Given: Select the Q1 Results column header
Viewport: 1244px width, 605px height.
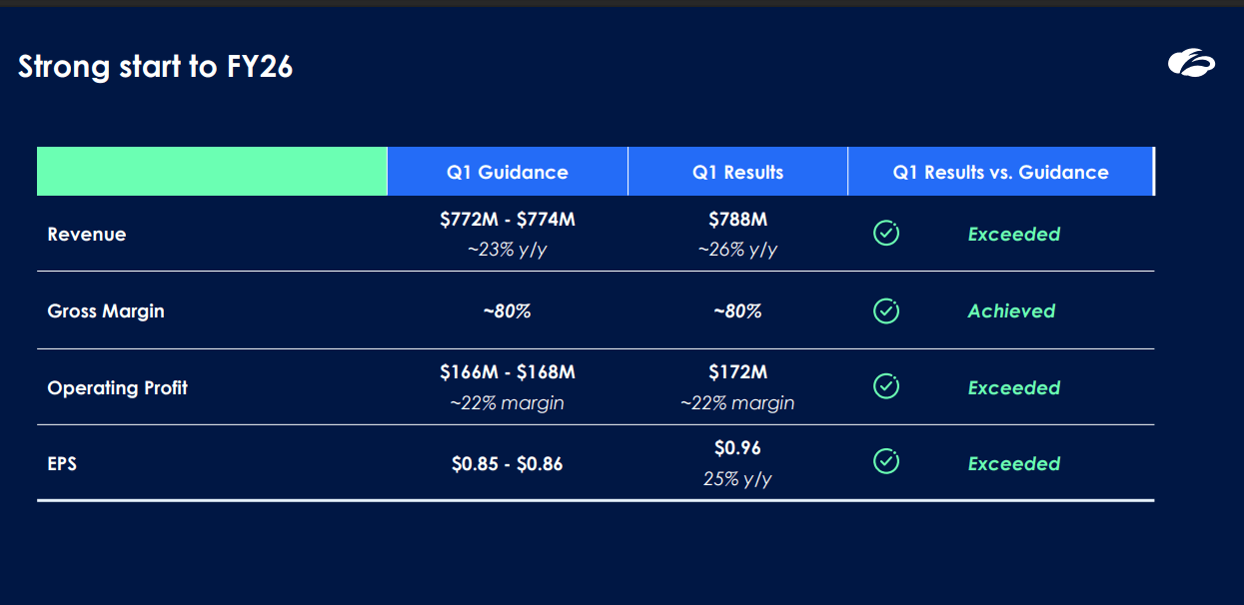Looking at the screenshot, I should point(736,171).
